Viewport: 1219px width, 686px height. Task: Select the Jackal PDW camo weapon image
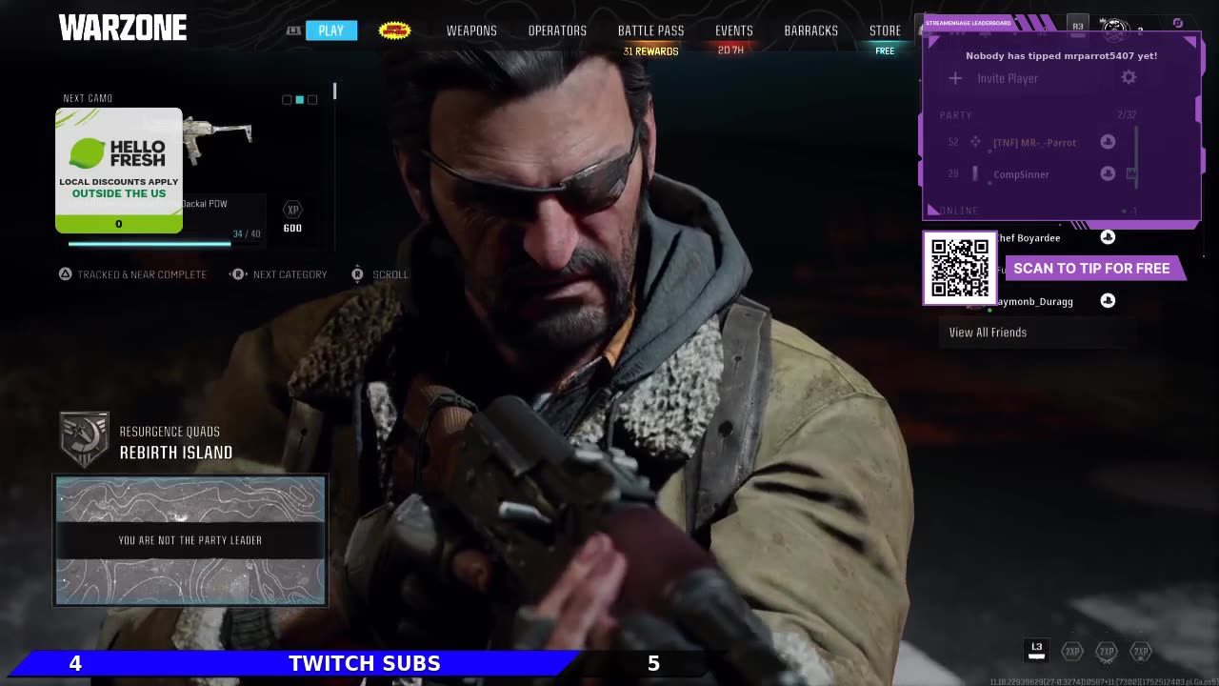tap(218, 139)
